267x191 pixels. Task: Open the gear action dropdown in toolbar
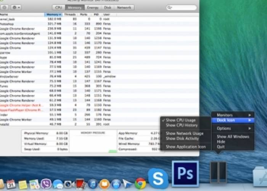[16, 8]
